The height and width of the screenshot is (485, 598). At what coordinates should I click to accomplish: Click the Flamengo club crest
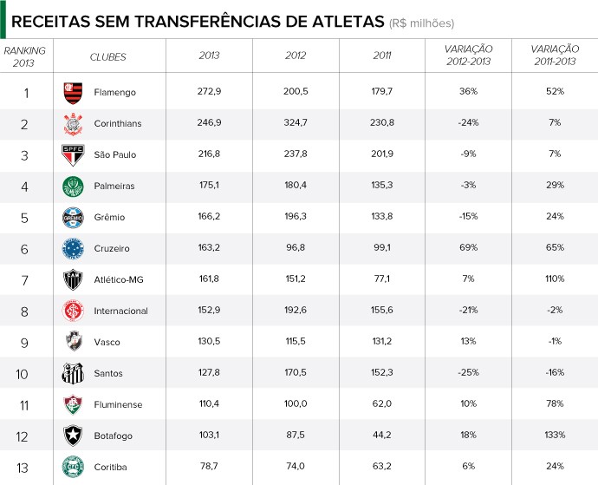[72, 92]
